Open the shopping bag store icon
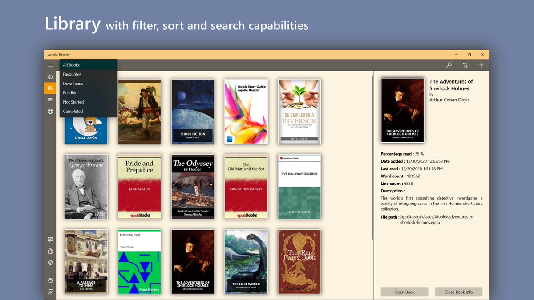Image resolution: width=534 pixels, height=300 pixels. click(x=50, y=251)
